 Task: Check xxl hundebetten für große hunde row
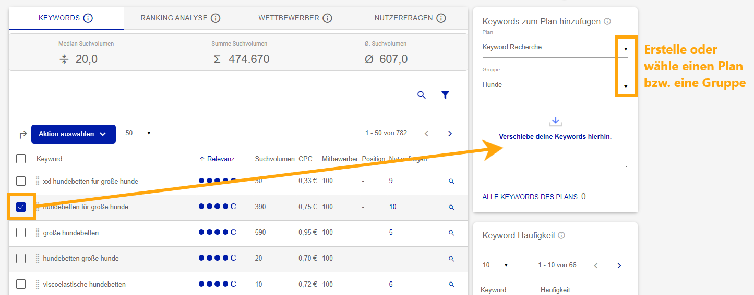pos(21,181)
